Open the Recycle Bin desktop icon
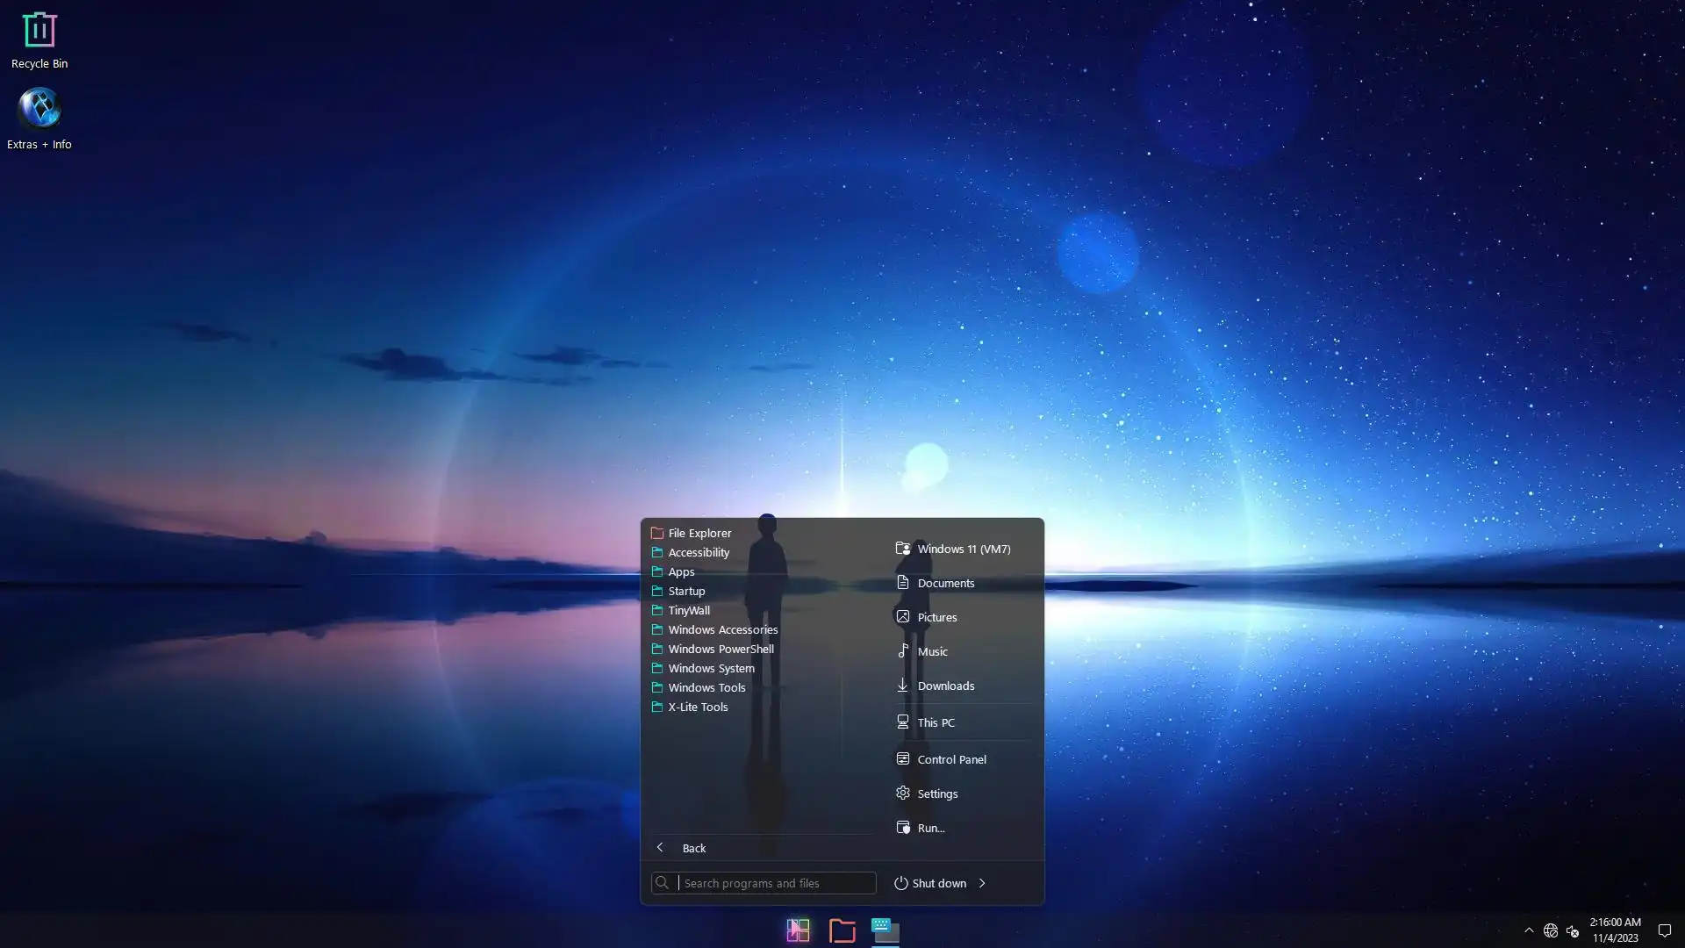1685x948 pixels. 39,39
